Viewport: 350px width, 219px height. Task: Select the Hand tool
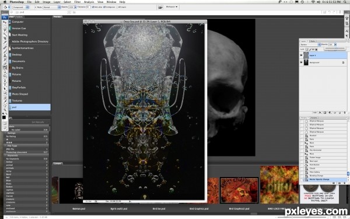pyautogui.click(x=5, y=106)
